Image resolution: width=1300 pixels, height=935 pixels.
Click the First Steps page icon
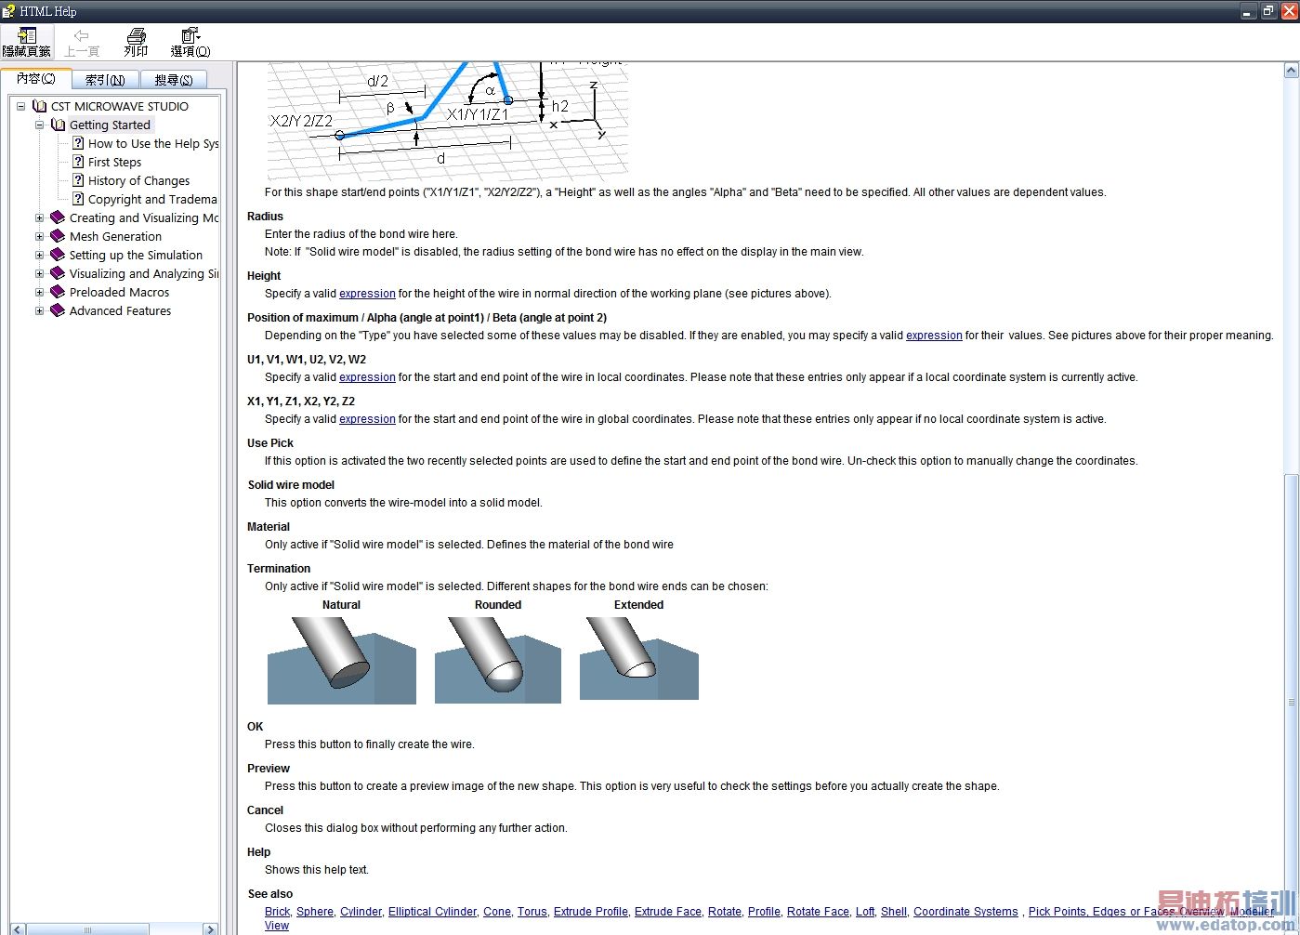pos(78,162)
